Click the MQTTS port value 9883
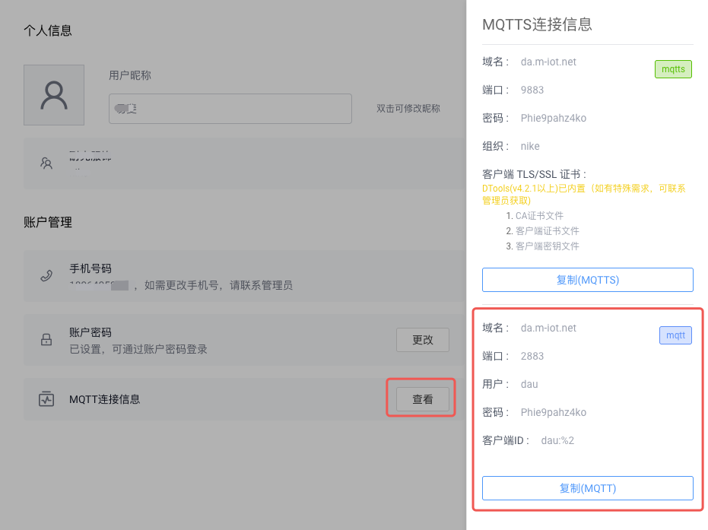Screen dimensions: 708x530 pos(532,90)
